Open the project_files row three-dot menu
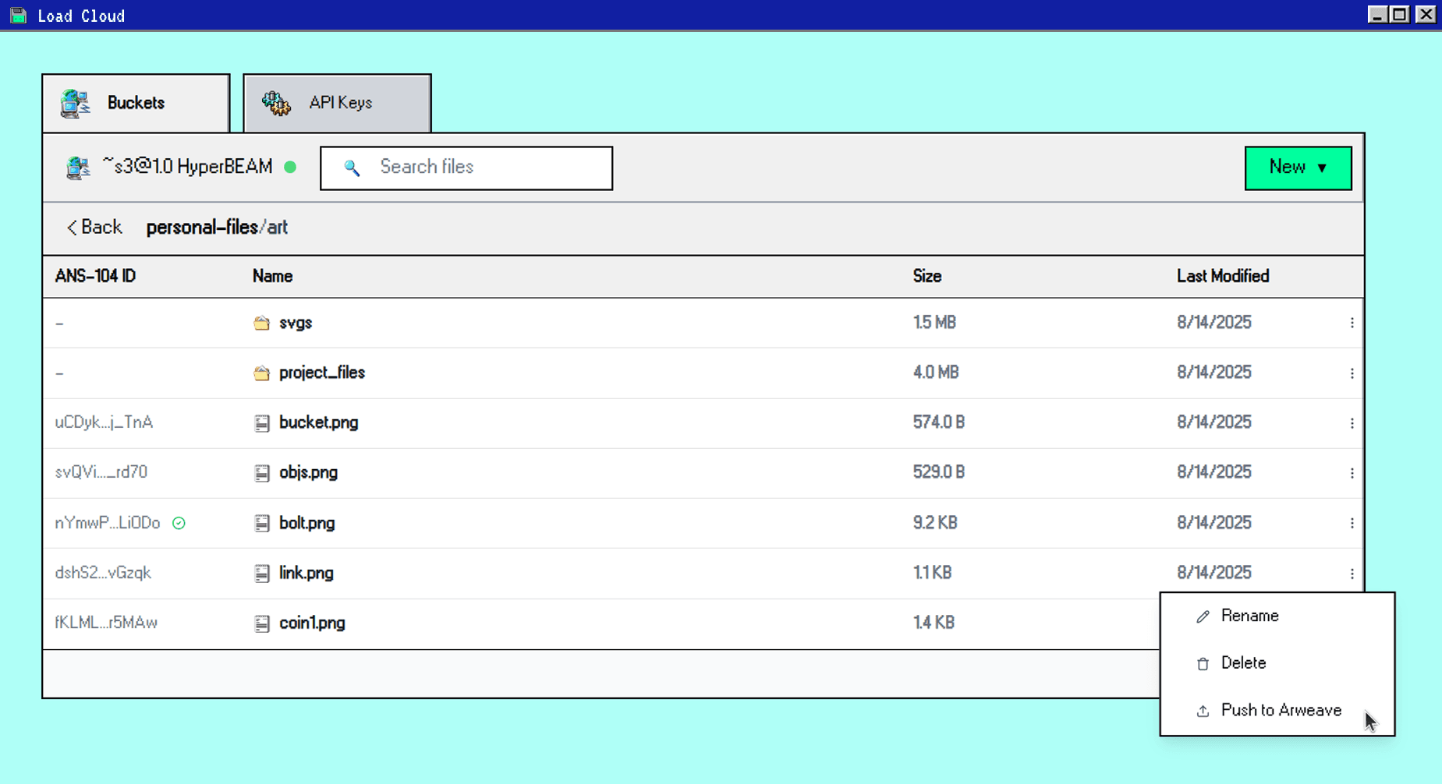This screenshot has height=784, width=1442. [x=1352, y=373]
